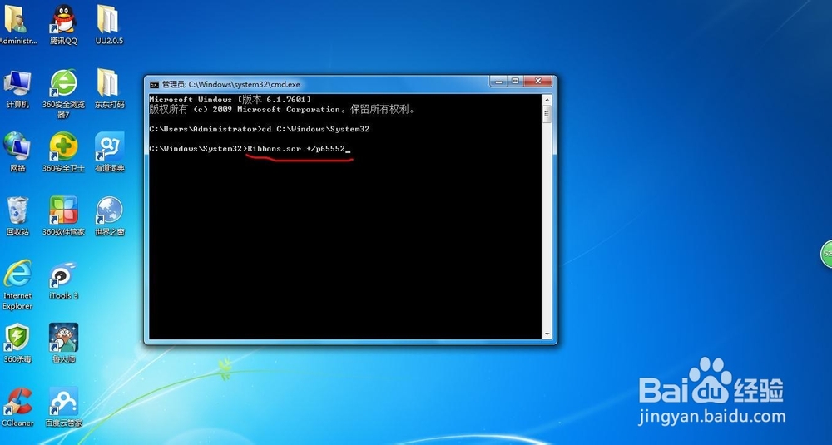Open 鲁大师 desktop shortcut
The width and height of the screenshot is (832, 445).
pos(64,344)
